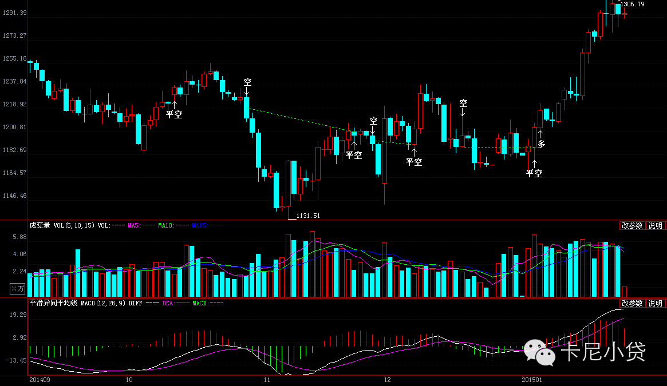Image resolution: width=667 pixels, height=386 pixels.
Task: Select the 平滑异同平均线 MACD(12,26,9) title
Action: click(x=77, y=303)
